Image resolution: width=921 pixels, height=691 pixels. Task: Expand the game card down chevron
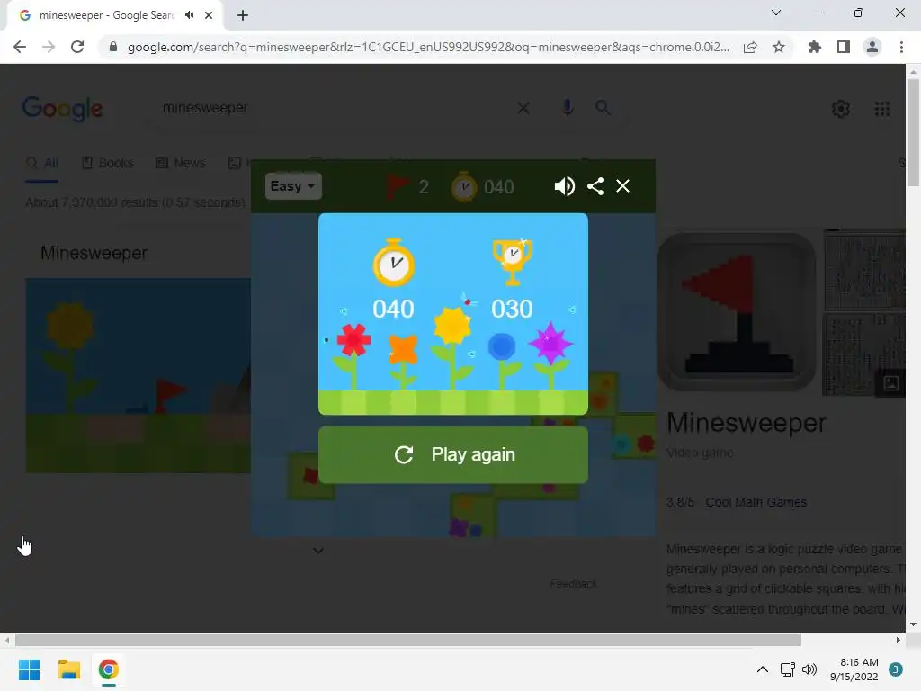318,551
